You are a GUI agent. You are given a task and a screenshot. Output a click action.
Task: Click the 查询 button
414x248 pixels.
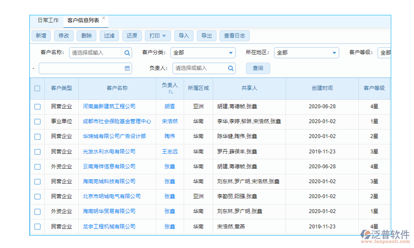258,68
